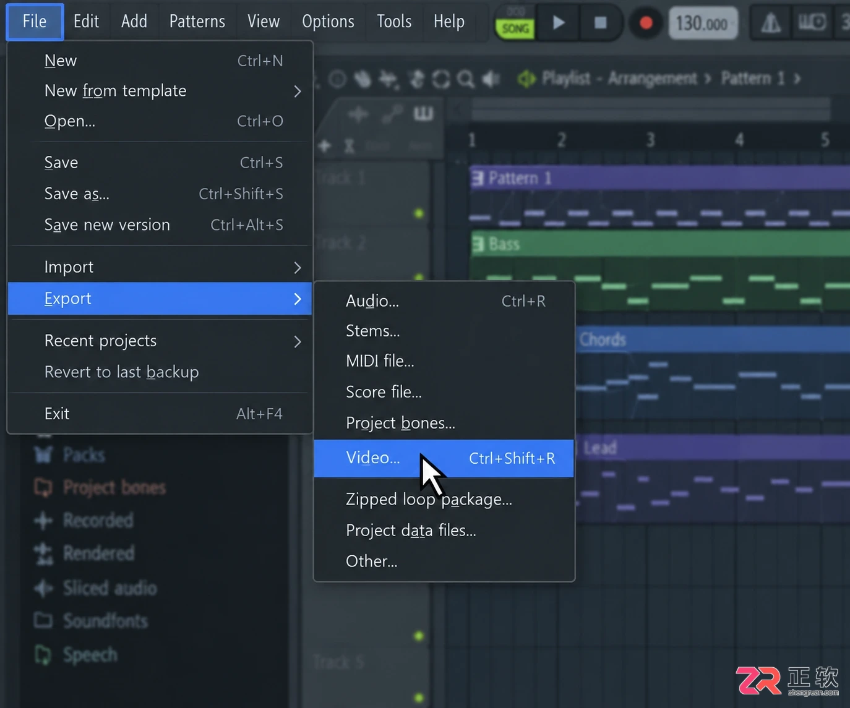The height and width of the screenshot is (708, 850).
Task: Expand Recent projects submenu
Action: 160,341
